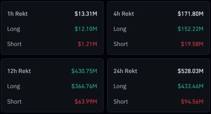
Task: Select the 24h Rekt total $528.03M
Action: [190, 71]
